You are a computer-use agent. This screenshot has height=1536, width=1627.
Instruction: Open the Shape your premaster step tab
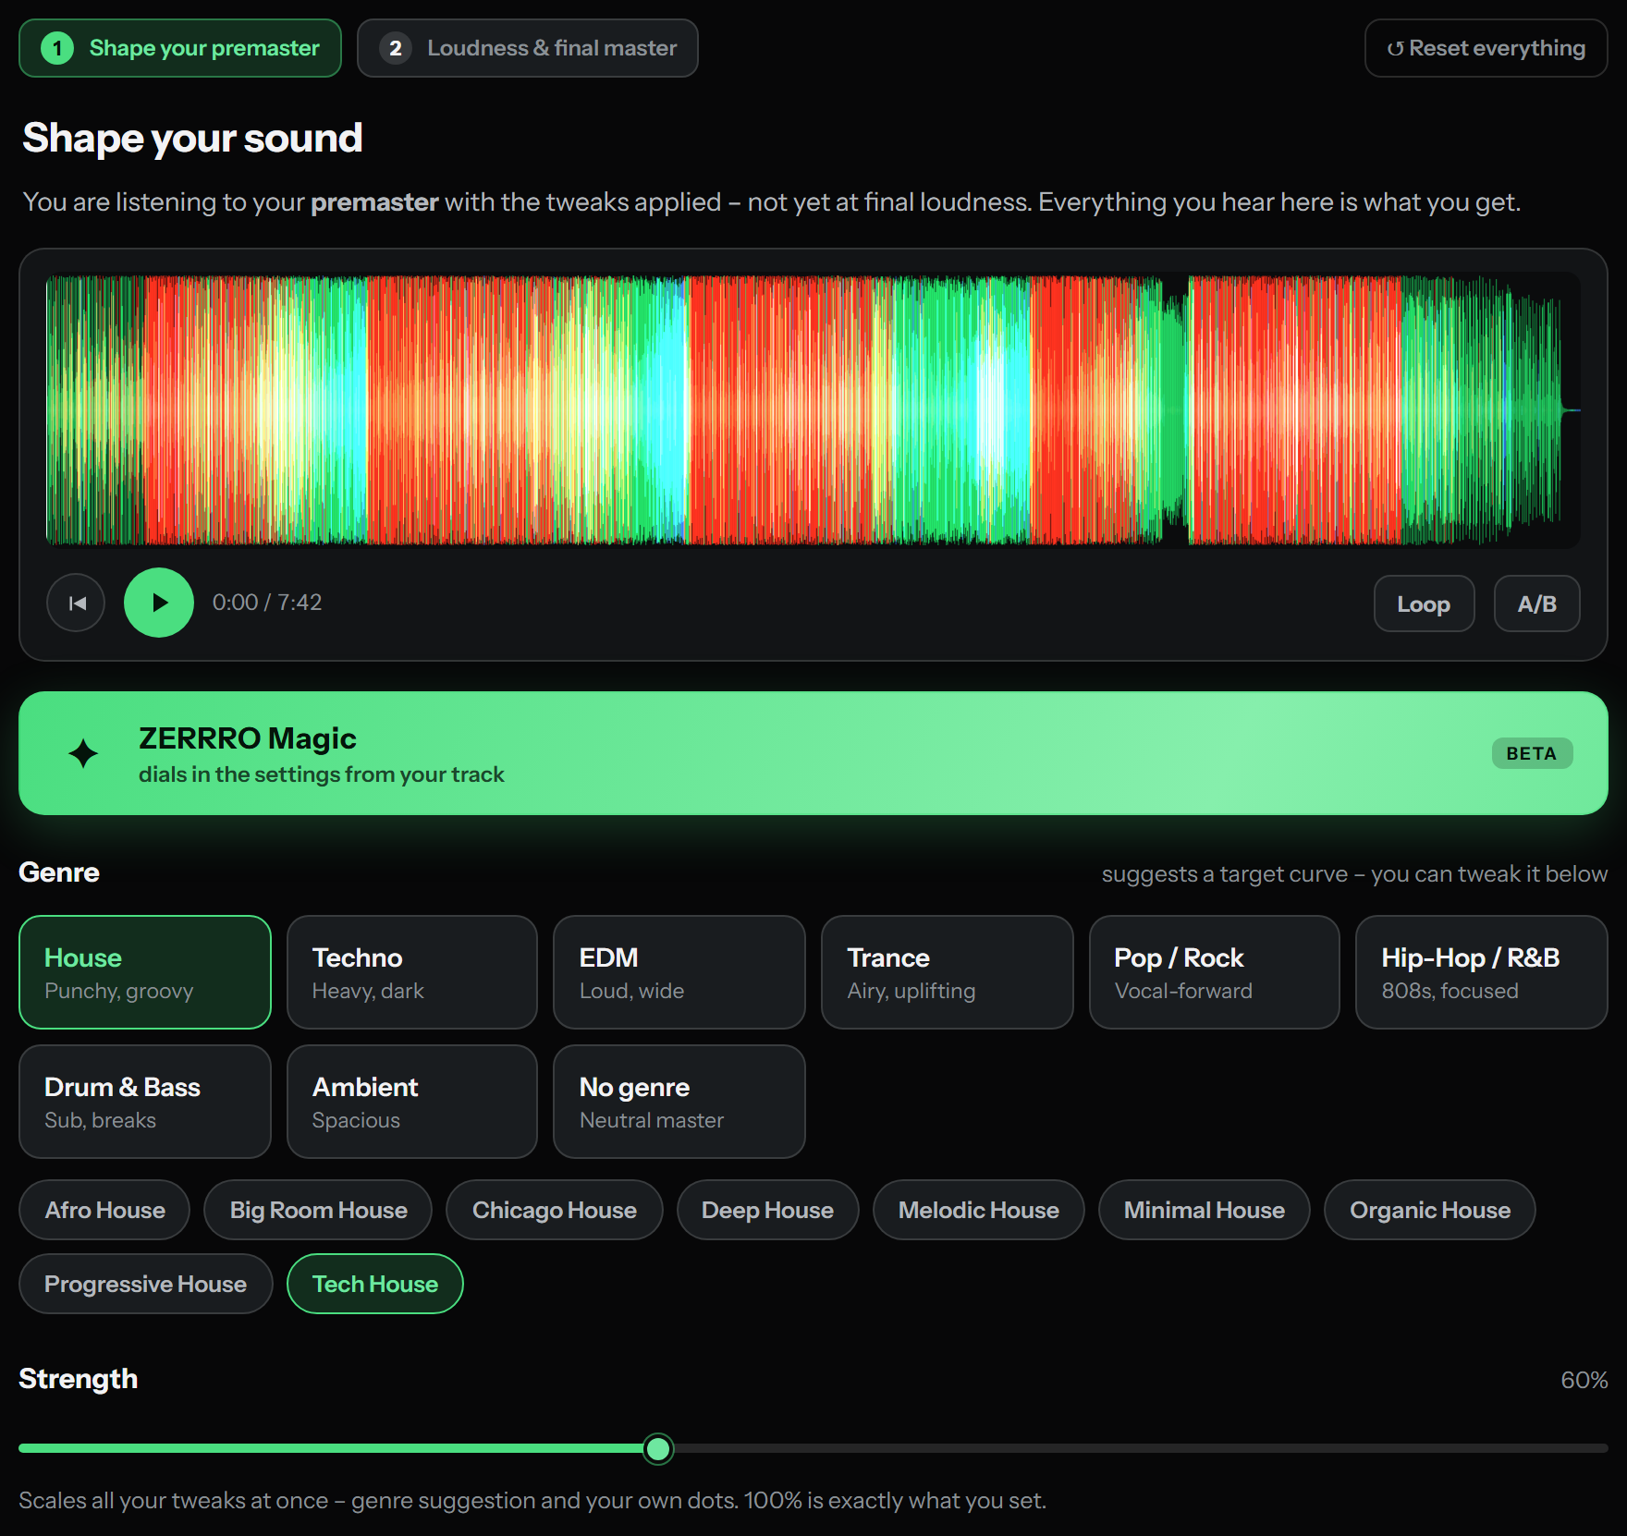pyautogui.click(x=180, y=48)
